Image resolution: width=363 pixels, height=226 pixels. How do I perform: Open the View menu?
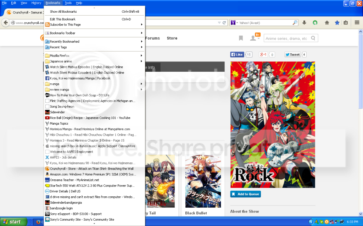tap(24, 3)
